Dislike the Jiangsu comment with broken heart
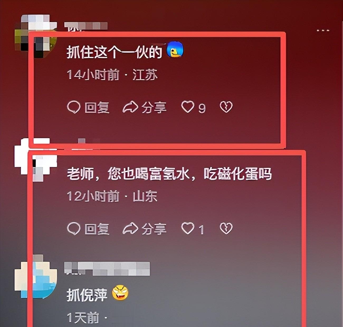 (x=226, y=107)
